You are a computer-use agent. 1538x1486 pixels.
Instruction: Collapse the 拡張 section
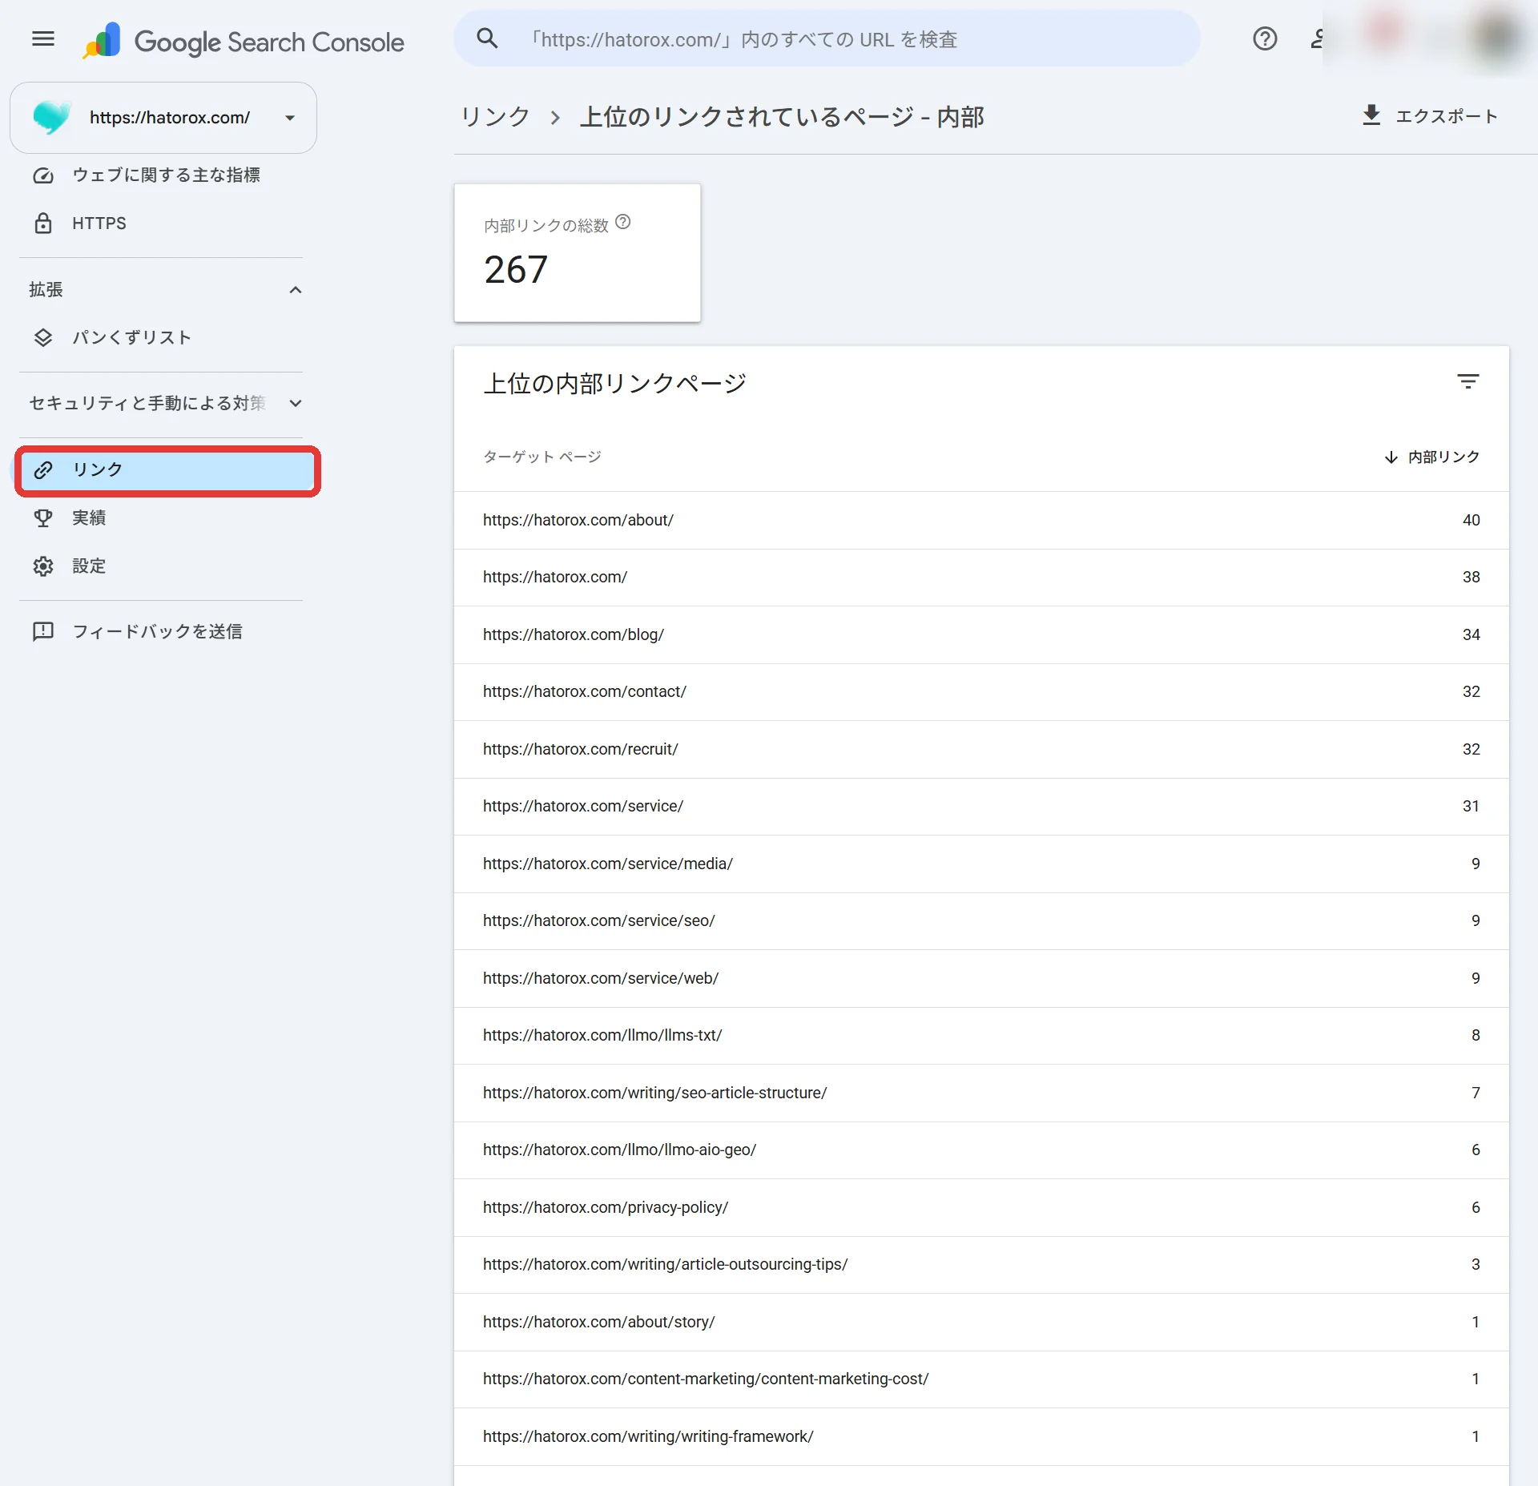(296, 290)
